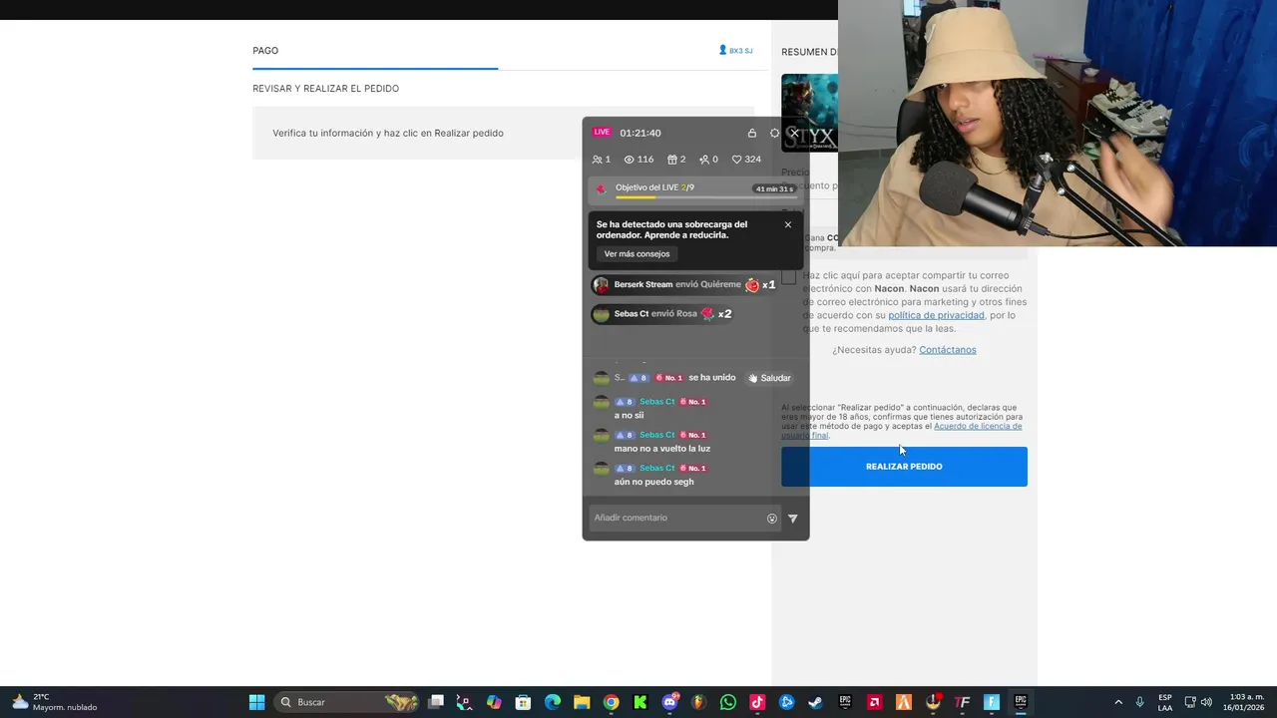Open the network status tray icon
The height and width of the screenshot is (718, 1277).
pyautogui.click(x=1190, y=702)
